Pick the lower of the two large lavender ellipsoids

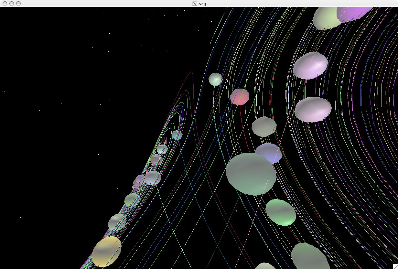pyautogui.click(x=313, y=109)
